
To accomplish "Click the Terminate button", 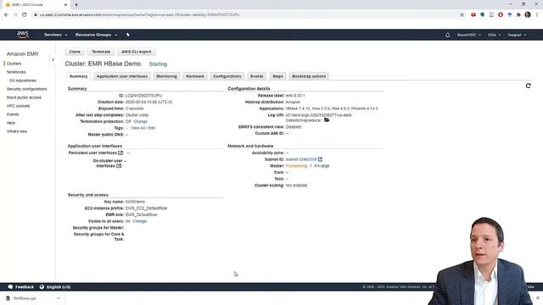I will 101,52.
